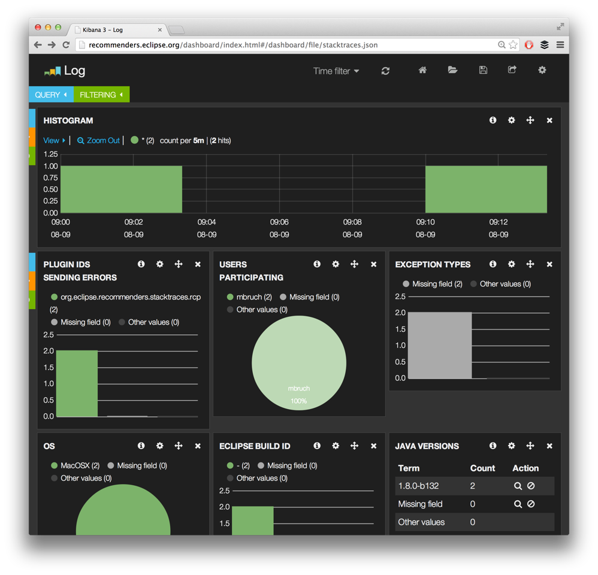Expand the View options in Histogram
The width and height of the screenshot is (598, 575).
[x=54, y=140]
